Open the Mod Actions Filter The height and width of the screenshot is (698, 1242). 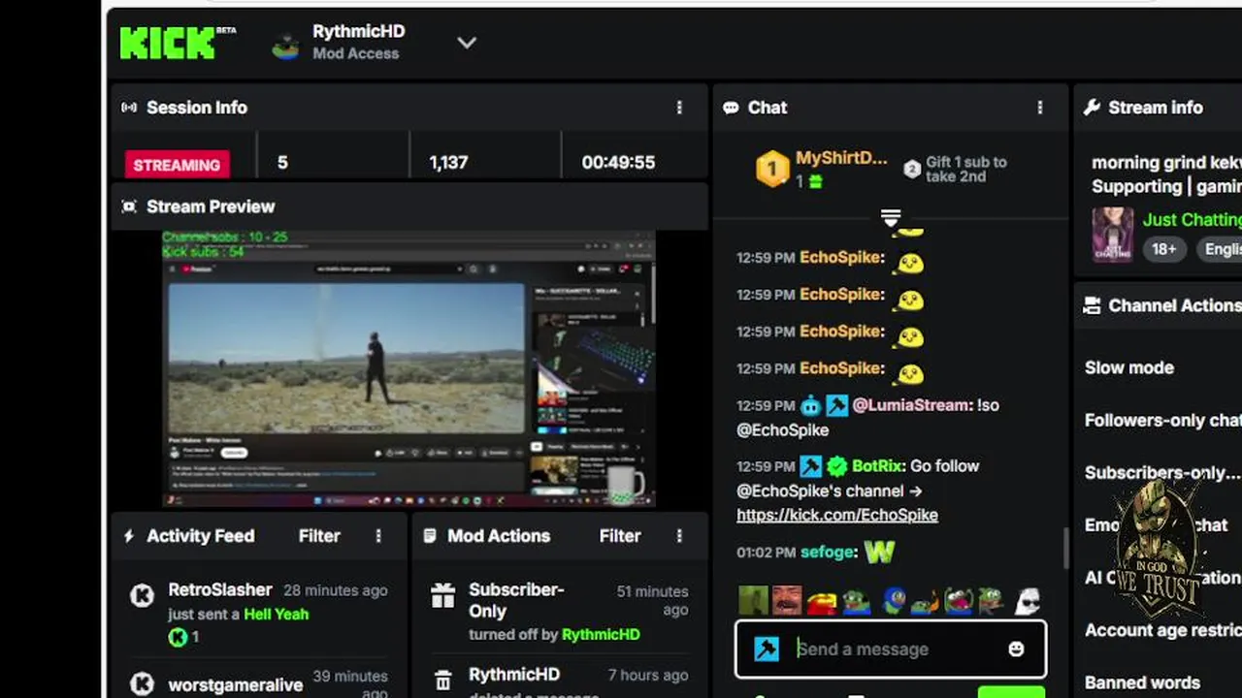point(620,536)
